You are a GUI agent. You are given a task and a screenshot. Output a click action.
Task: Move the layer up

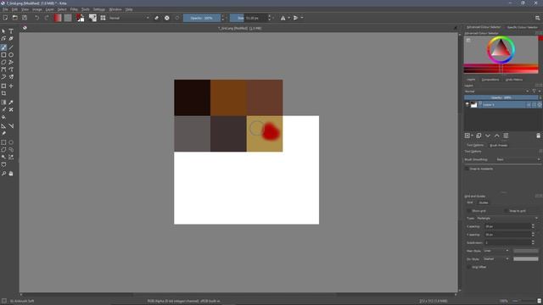coord(496,136)
